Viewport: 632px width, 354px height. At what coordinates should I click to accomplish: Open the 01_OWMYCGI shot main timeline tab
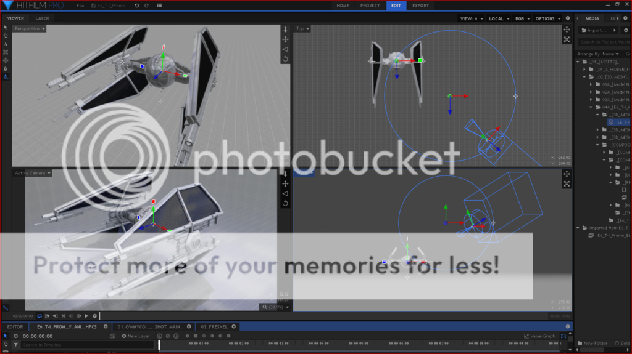click(x=149, y=327)
